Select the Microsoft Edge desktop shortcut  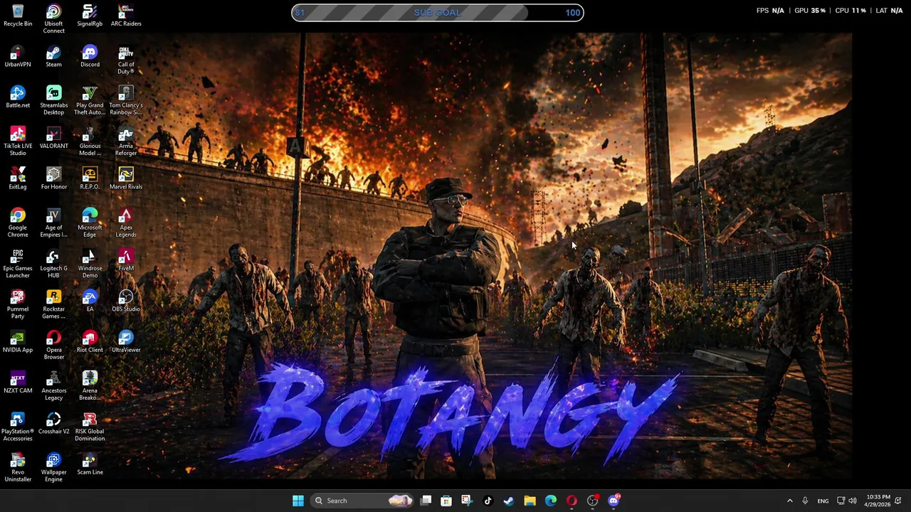pos(90,223)
